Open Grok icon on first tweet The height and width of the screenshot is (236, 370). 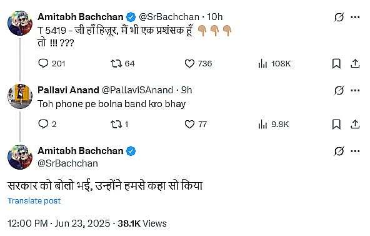click(339, 17)
